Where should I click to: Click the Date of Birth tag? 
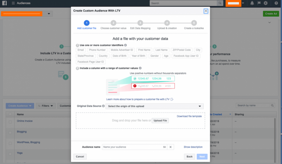[120, 56]
